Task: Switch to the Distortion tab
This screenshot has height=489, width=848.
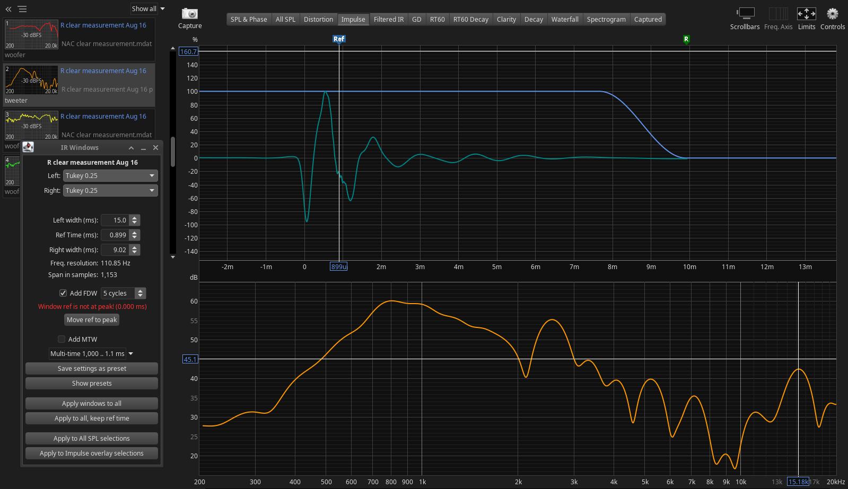Action: pyautogui.click(x=318, y=19)
